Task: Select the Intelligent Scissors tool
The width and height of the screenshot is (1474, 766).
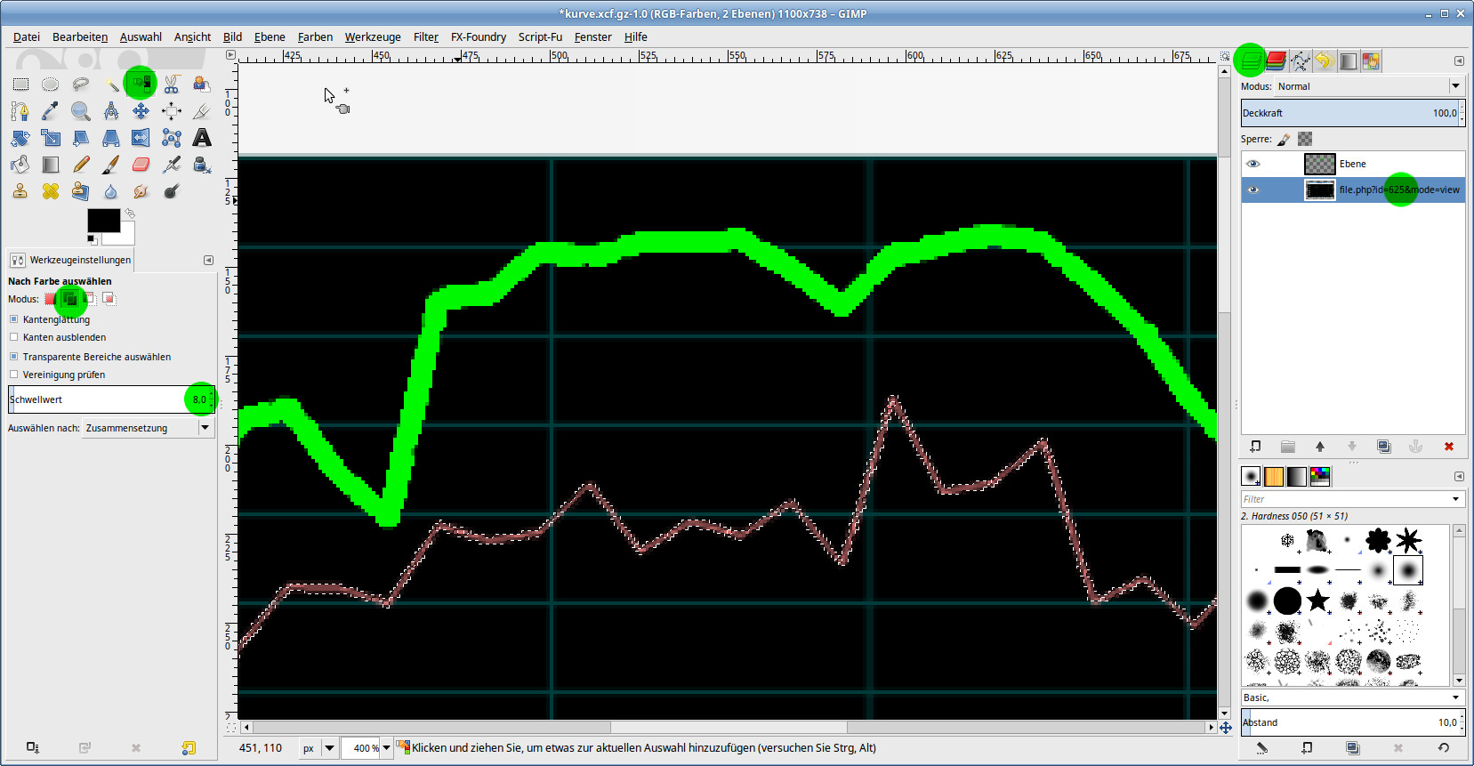Action: [172, 85]
